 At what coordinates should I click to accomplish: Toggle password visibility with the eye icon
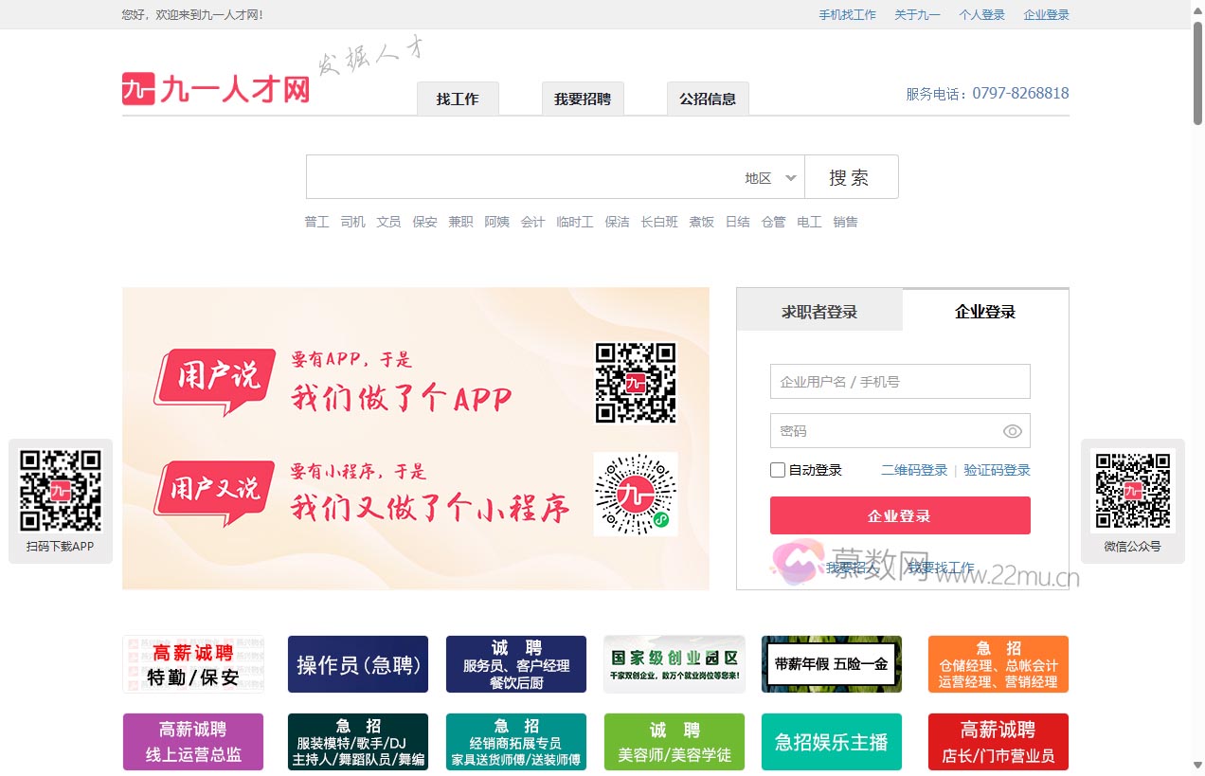[x=1013, y=430]
